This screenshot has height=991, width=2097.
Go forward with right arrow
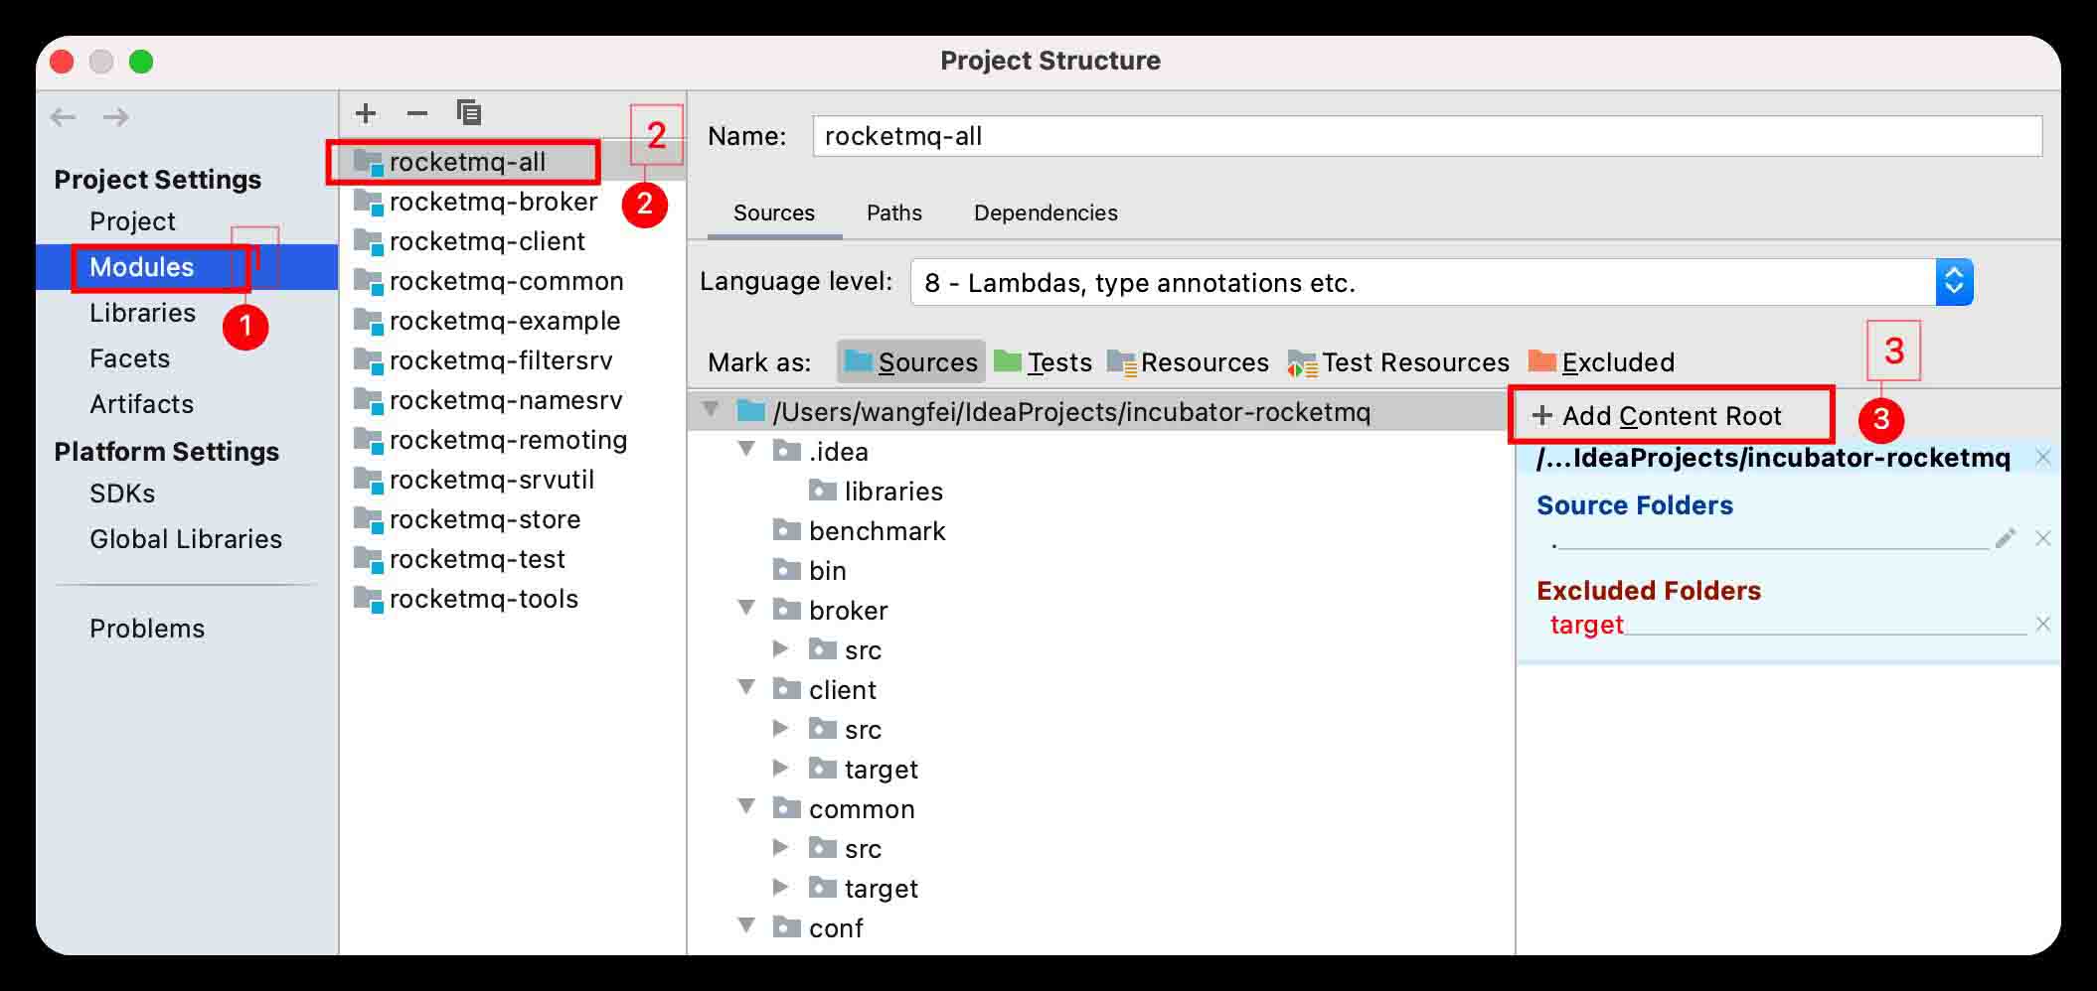tap(116, 117)
